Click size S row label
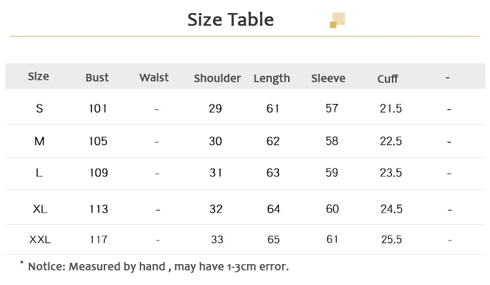Image resolution: width=490 pixels, height=285 pixels. (39, 109)
